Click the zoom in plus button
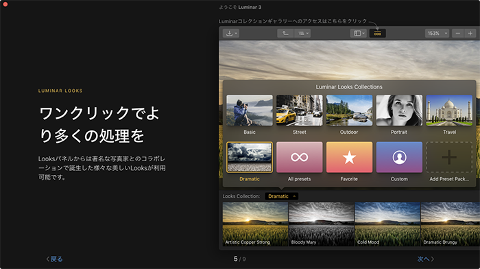This screenshot has width=480, height=269. coord(470,33)
